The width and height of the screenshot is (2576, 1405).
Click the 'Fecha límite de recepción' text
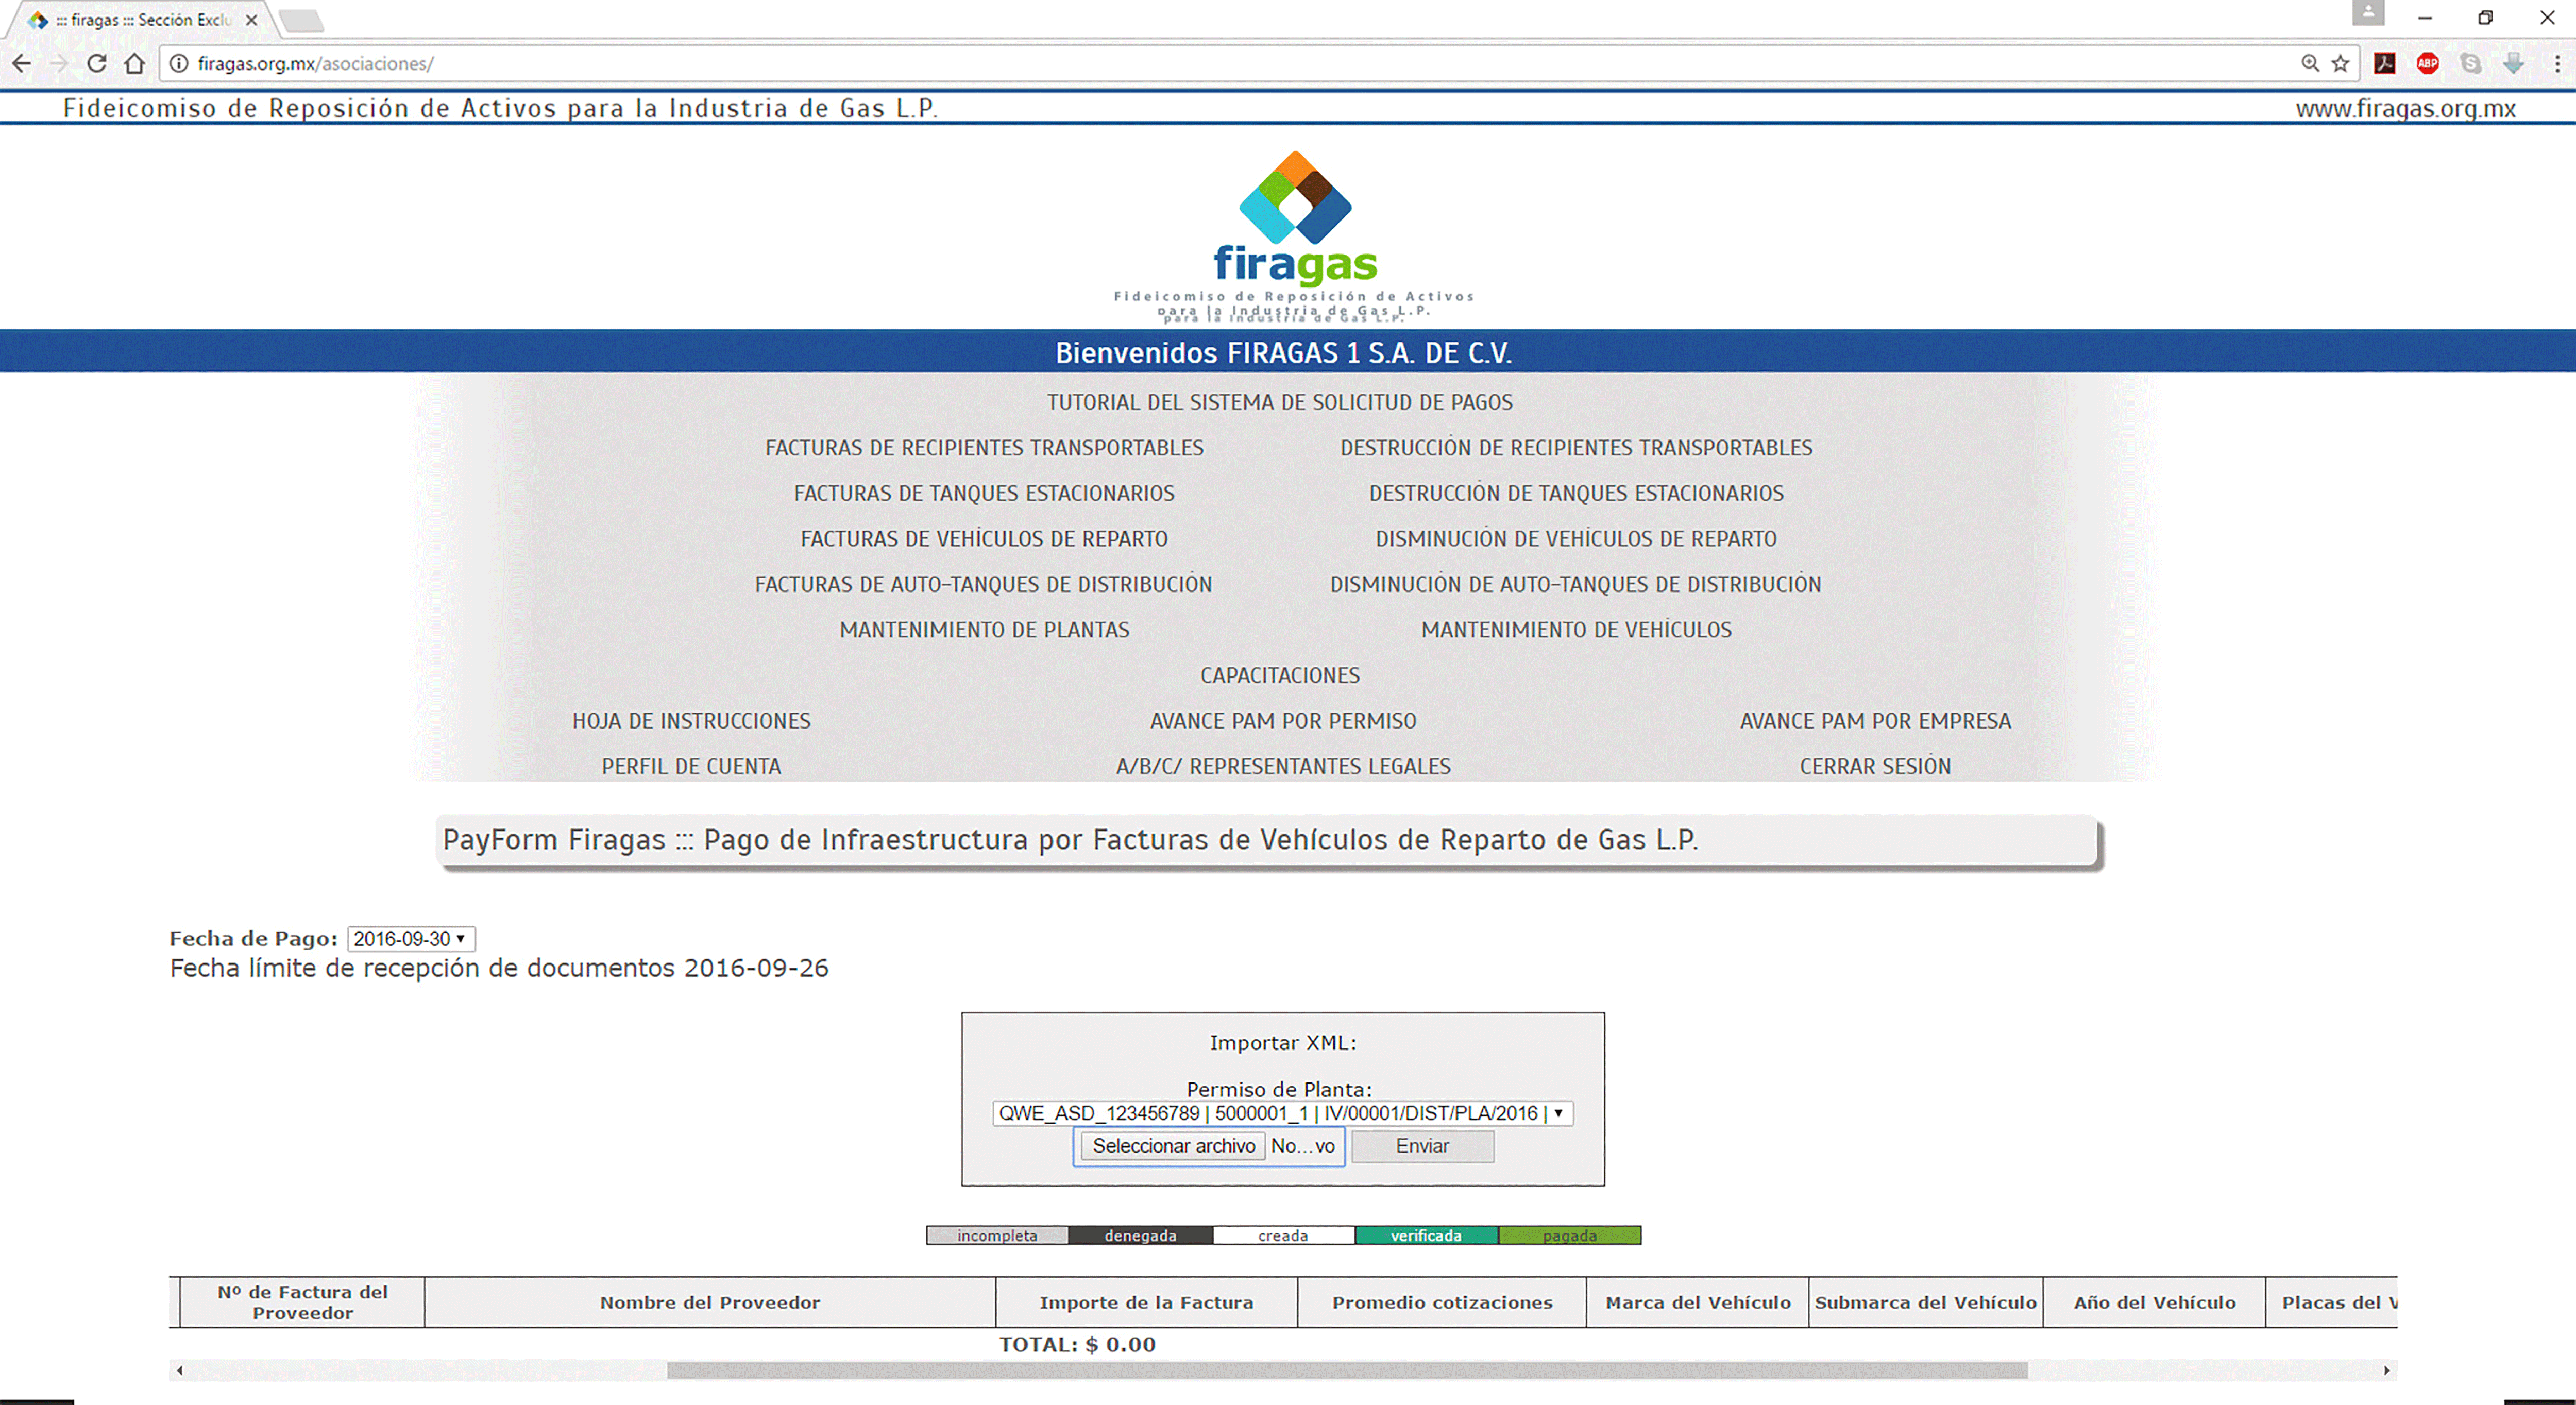(499, 968)
